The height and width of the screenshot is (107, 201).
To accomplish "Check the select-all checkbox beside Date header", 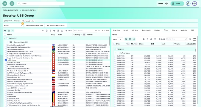I will pyautogui.click(x=114, y=44).
